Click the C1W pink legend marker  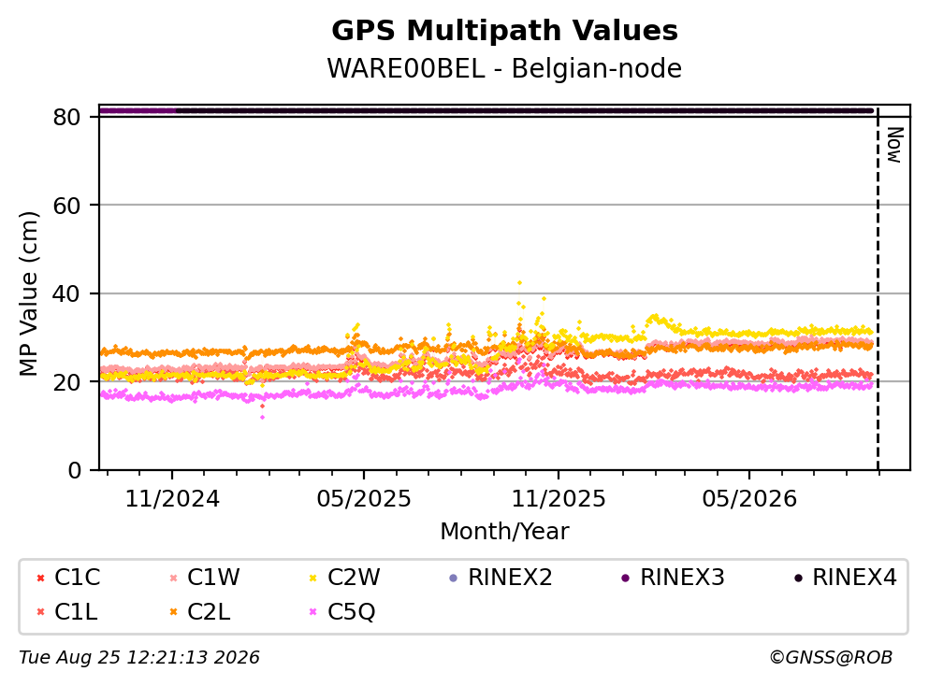(174, 578)
